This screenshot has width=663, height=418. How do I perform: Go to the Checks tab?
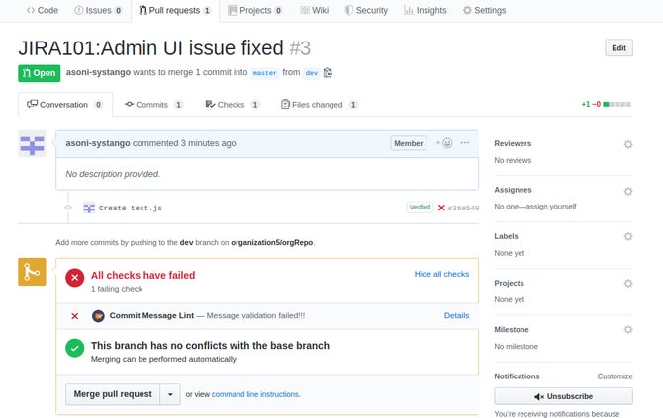[233, 104]
